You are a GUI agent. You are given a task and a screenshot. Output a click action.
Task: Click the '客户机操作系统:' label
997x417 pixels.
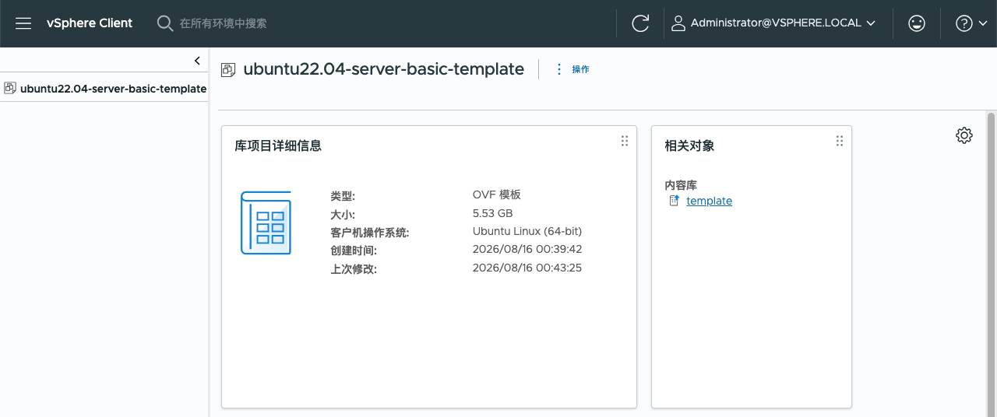370,233
